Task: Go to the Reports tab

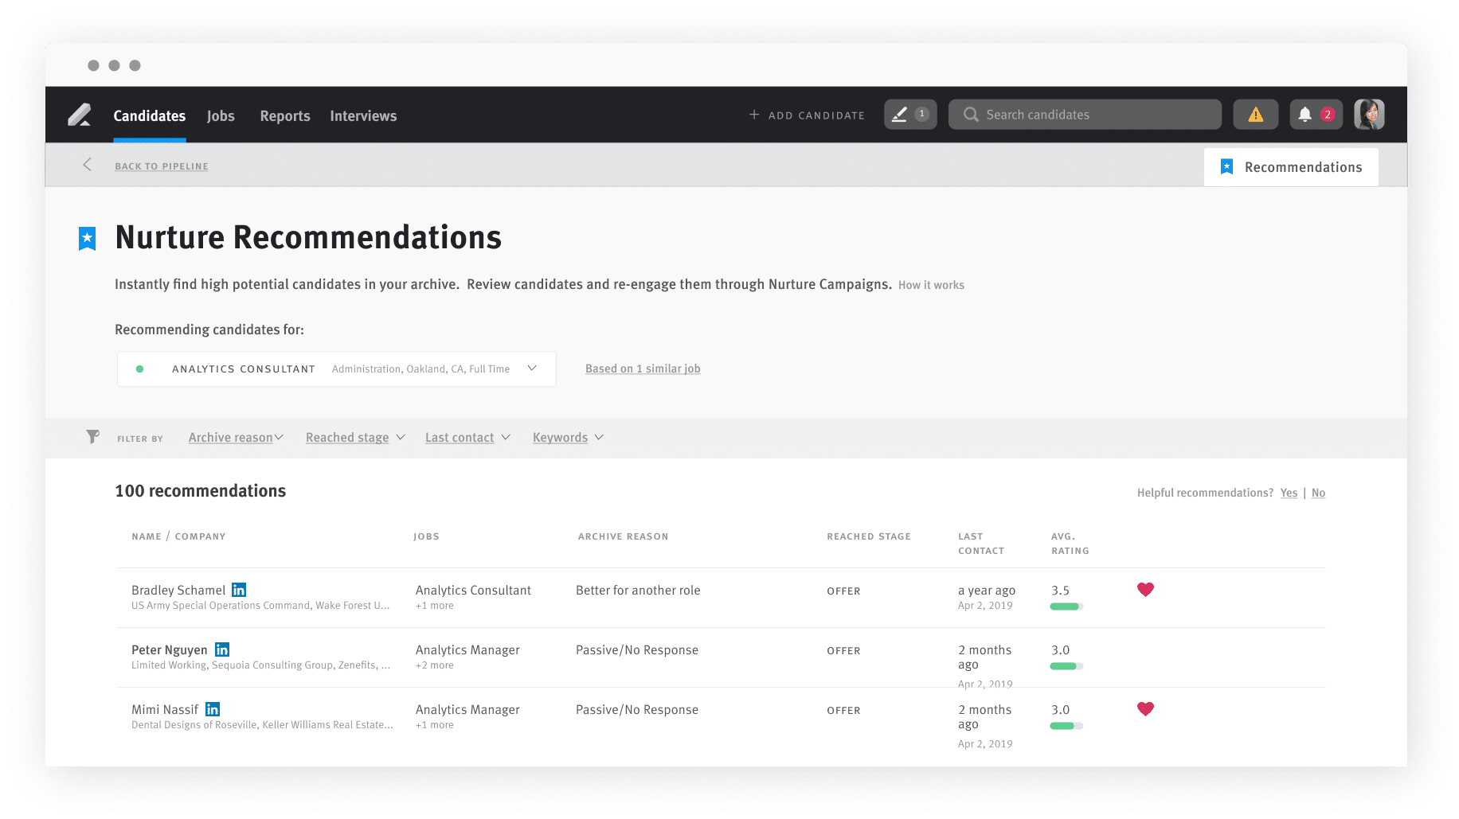Action: 285,116
